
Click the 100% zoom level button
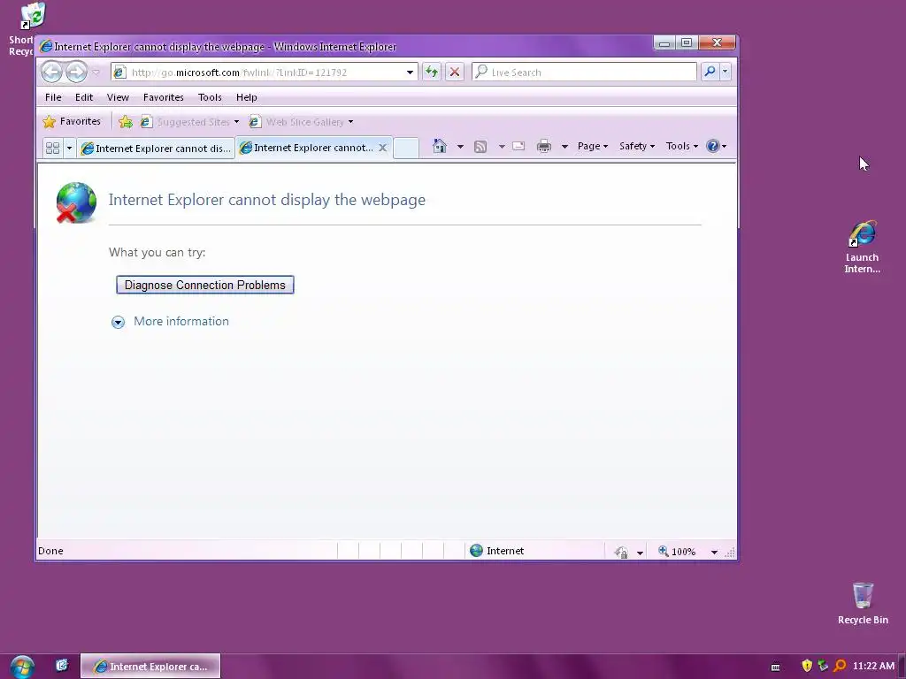pyautogui.click(x=677, y=552)
